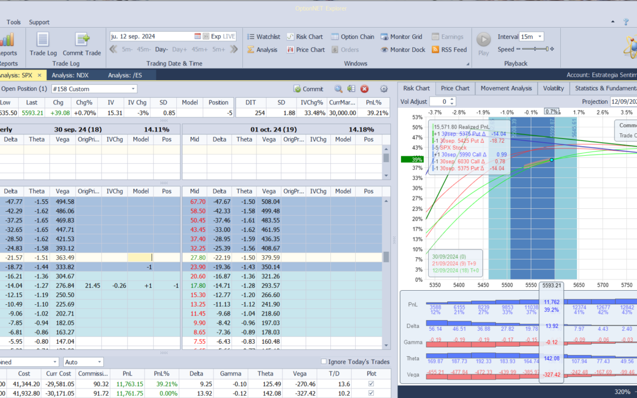
Task: Click the Day- step button
Action: (161, 50)
